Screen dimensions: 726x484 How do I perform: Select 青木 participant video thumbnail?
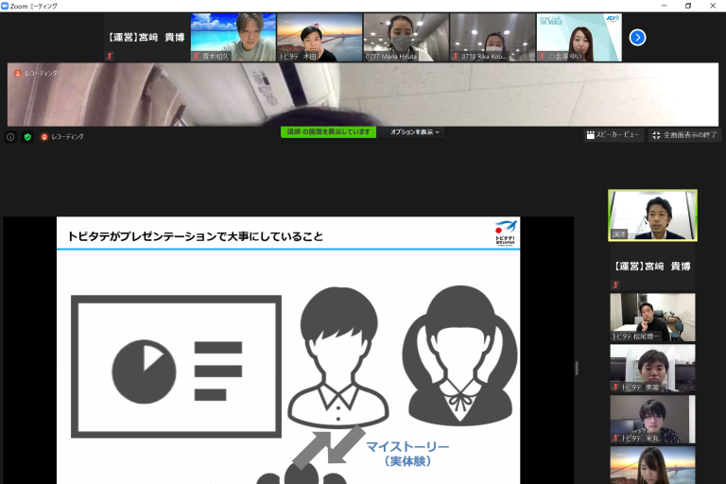233,37
